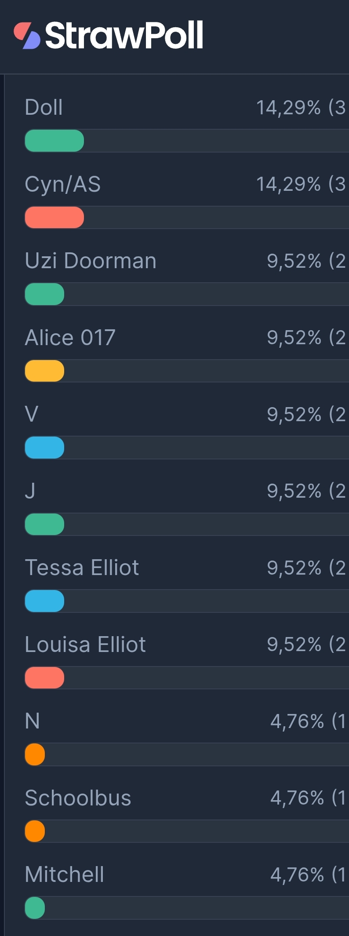Select the Tessa Elliot option label
This screenshot has width=349, height=936.
tap(82, 568)
